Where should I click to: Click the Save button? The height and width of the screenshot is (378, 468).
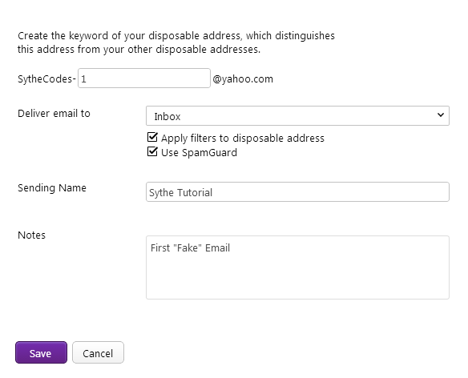click(x=41, y=352)
